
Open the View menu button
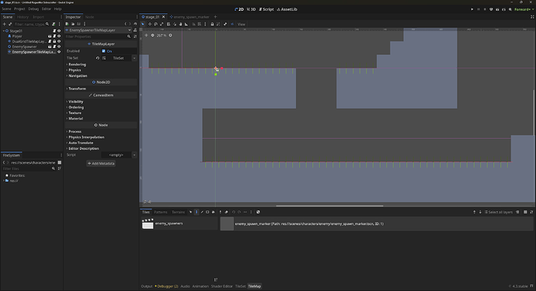(x=242, y=24)
